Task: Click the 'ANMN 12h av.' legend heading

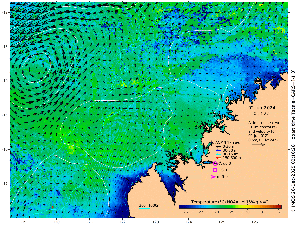Action: pos(228,142)
